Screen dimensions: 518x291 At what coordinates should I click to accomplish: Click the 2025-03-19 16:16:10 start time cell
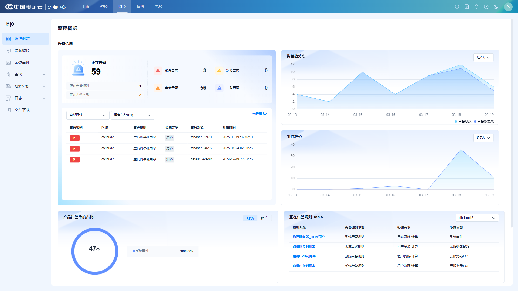(x=237, y=137)
